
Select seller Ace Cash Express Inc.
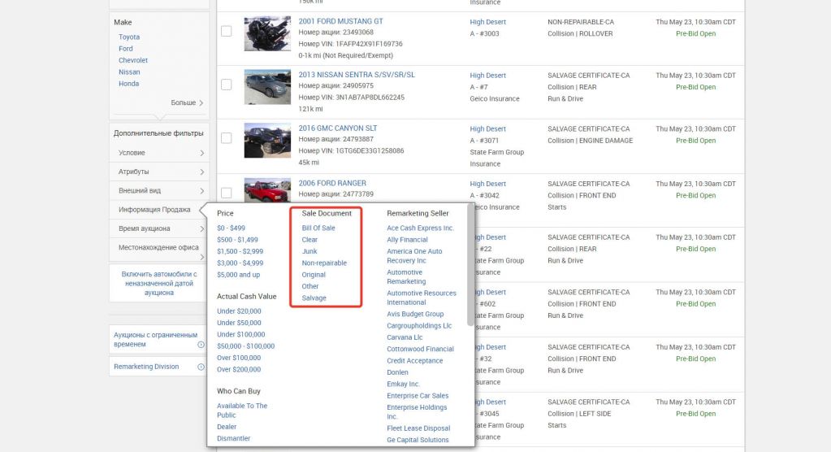coord(420,228)
